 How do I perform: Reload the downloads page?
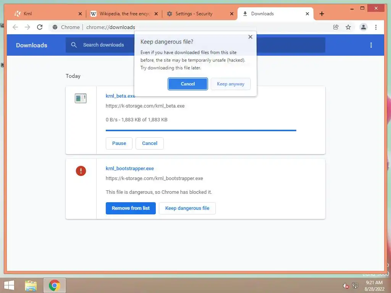pyautogui.click(x=40, y=27)
